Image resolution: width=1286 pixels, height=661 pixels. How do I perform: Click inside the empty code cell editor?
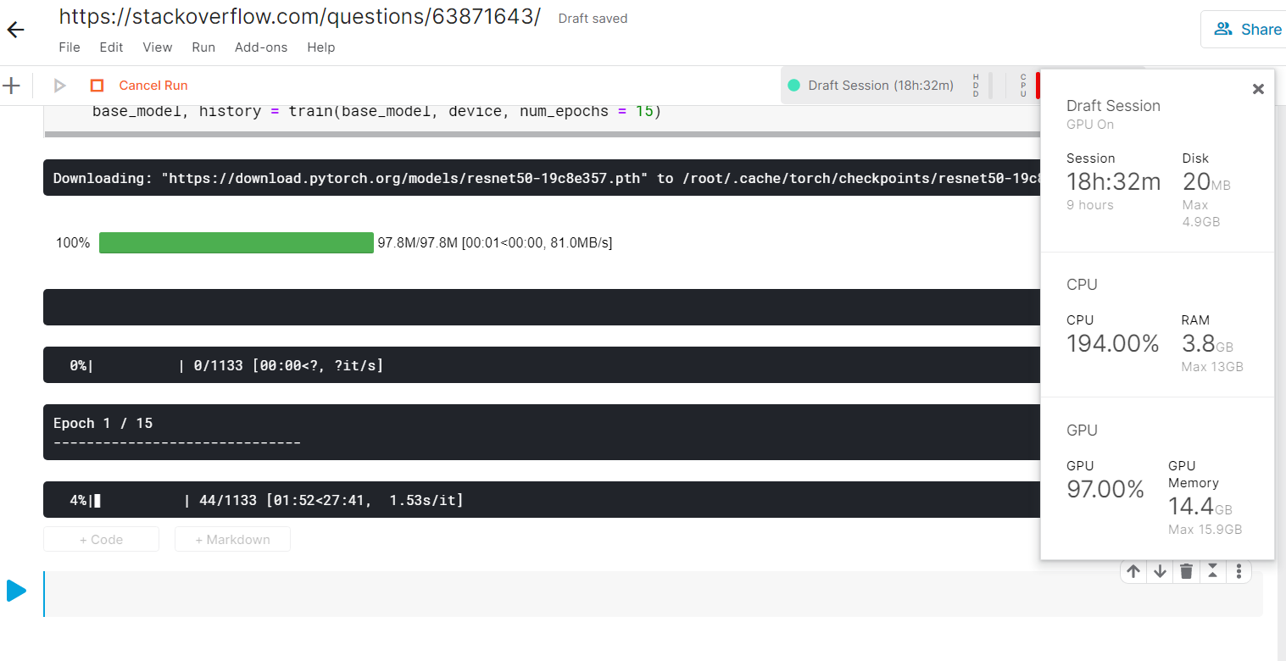click(653, 593)
